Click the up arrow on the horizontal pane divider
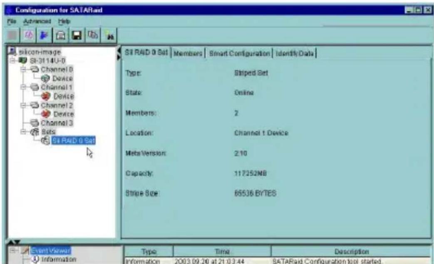This screenshot has height=264, width=434. (11, 242)
